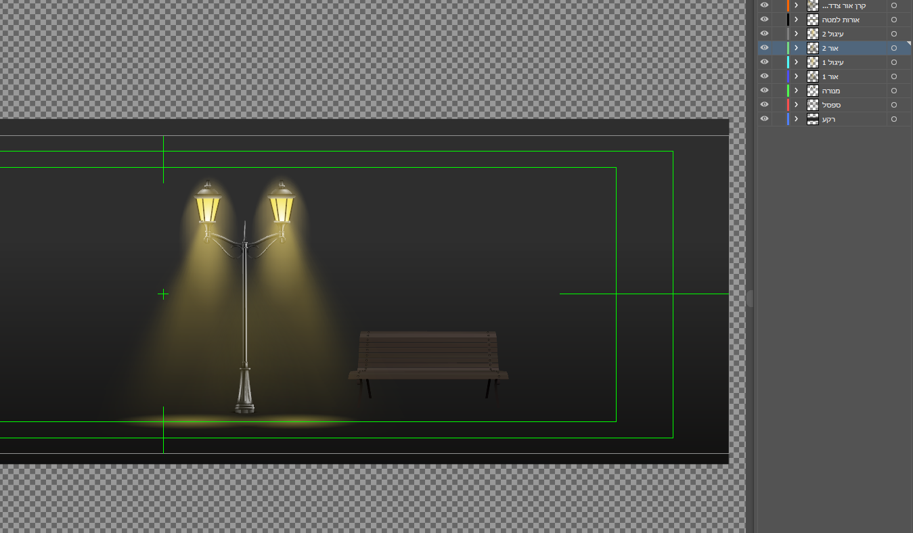Click the lock column of עיגול 1 layer
The image size is (913, 533).
point(778,62)
